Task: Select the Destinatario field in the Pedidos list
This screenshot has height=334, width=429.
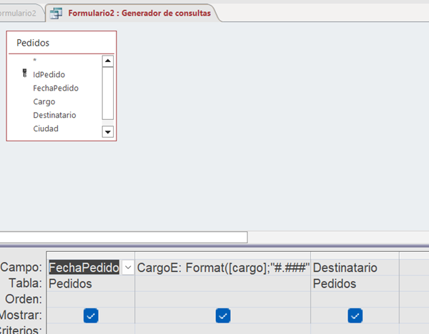Action: pos(54,115)
